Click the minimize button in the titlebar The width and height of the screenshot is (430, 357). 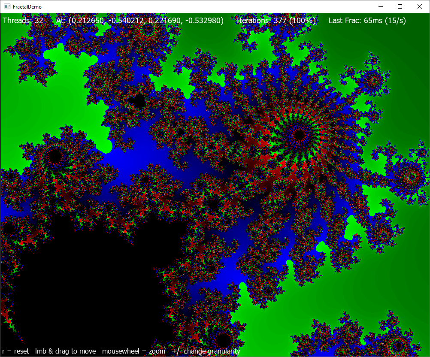(380, 6)
